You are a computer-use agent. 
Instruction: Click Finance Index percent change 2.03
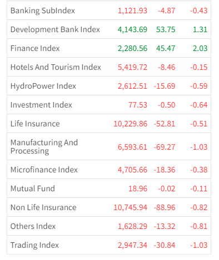click(200, 48)
